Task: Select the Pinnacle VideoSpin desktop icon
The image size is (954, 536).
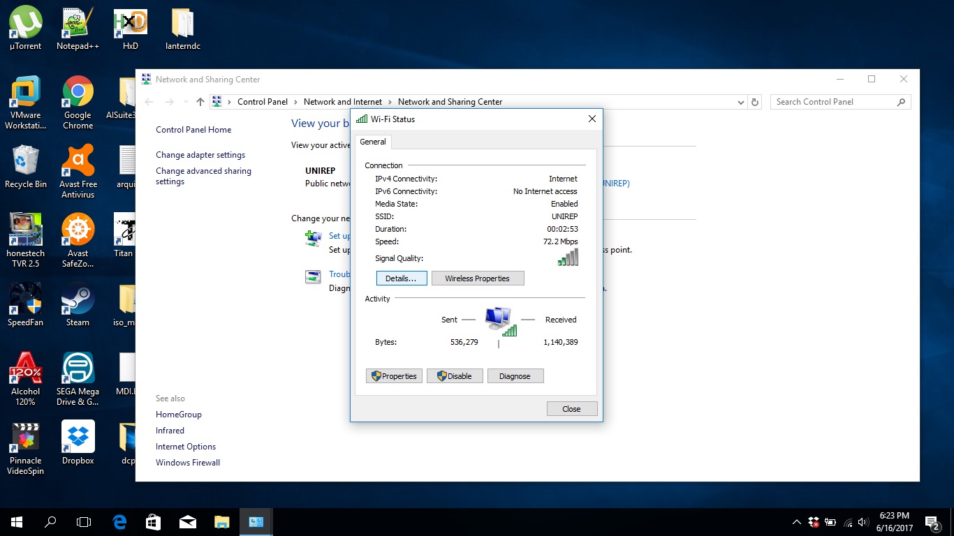Action: click(26, 448)
